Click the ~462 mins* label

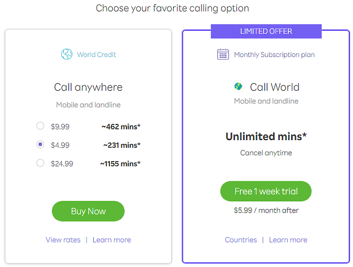pyautogui.click(x=121, y=126)
